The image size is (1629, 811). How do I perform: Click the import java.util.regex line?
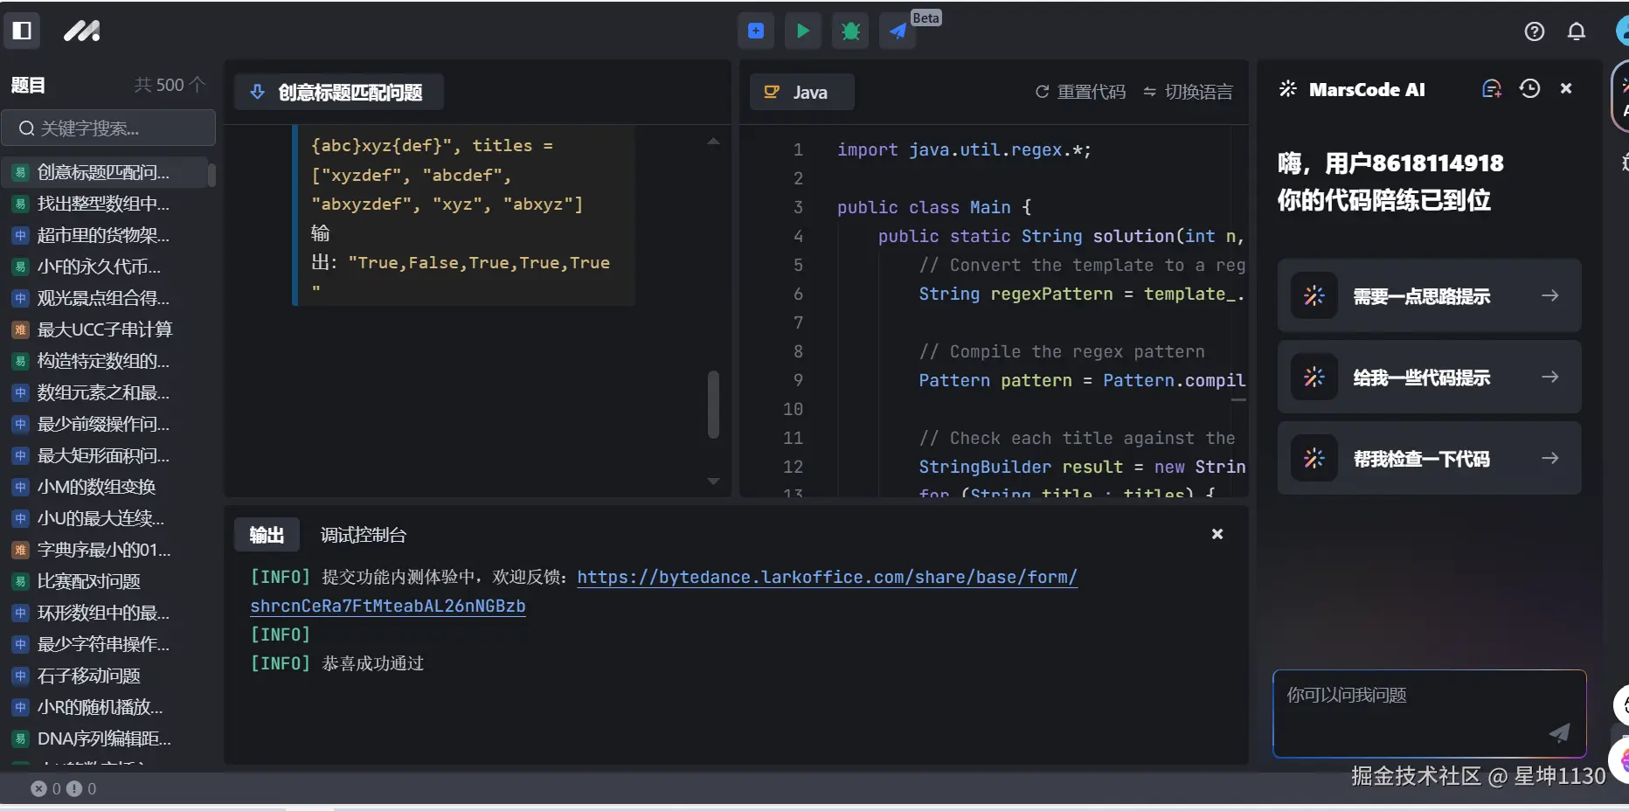tap(964, 149)
